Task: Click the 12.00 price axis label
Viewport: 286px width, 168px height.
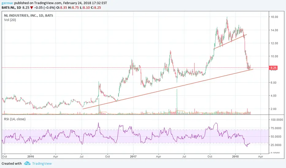Action: coord(274,43)
